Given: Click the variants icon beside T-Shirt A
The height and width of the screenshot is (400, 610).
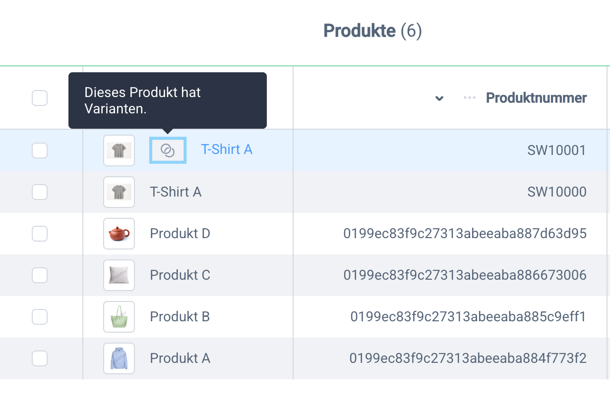Looking at the screenshot, I should point(168,150).
